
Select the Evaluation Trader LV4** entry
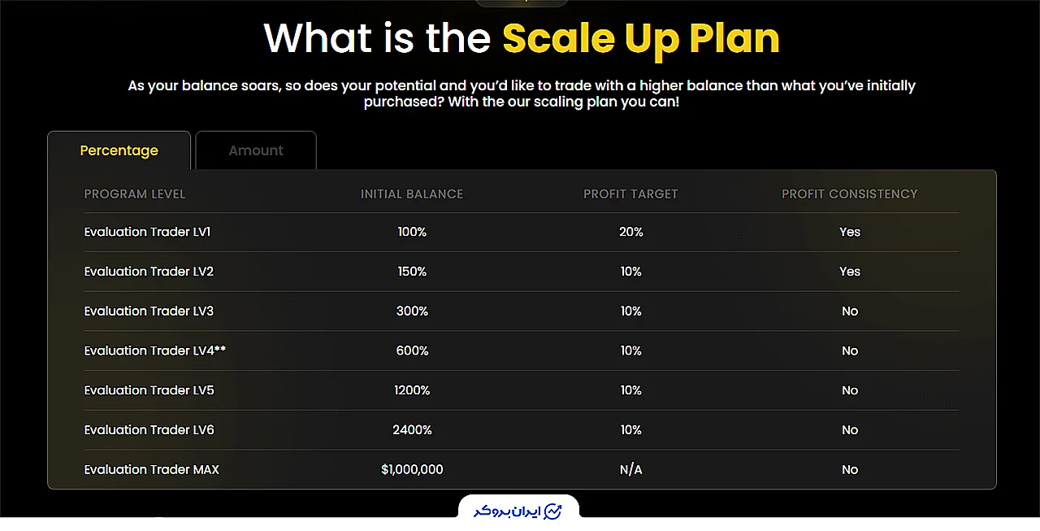(x=155, y=351)
